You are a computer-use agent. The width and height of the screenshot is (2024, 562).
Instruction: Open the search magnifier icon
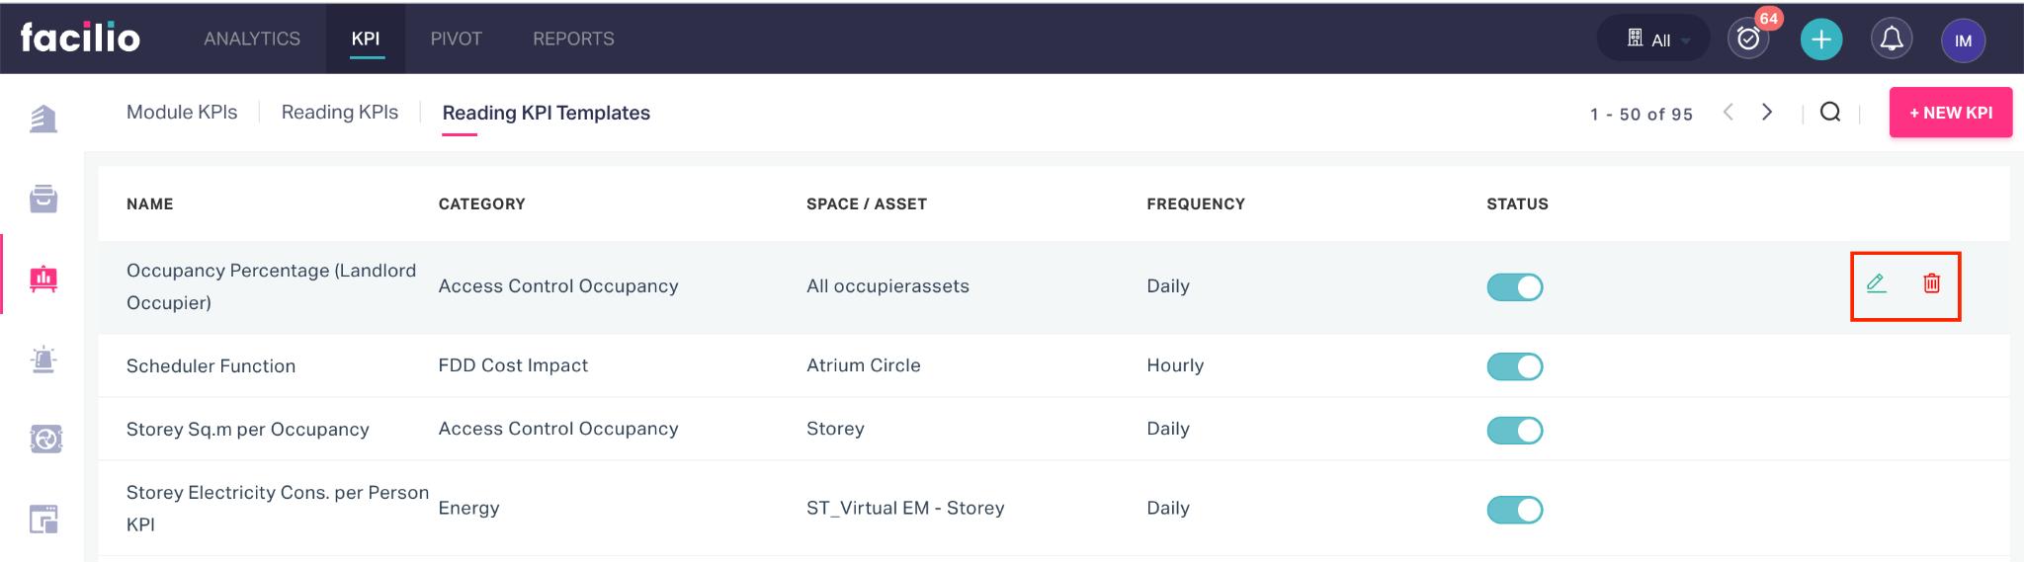click(1830, 112)
